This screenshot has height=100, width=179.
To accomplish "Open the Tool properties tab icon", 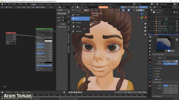I will coord(150,41).
